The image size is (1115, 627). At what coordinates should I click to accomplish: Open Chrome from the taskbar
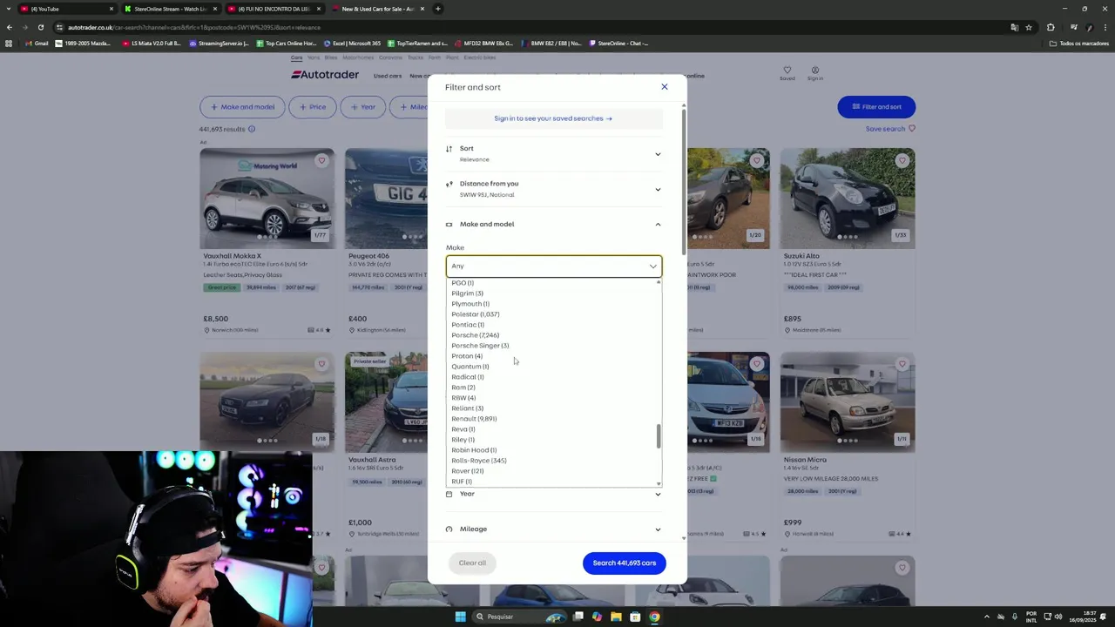(x=654, y=617)
